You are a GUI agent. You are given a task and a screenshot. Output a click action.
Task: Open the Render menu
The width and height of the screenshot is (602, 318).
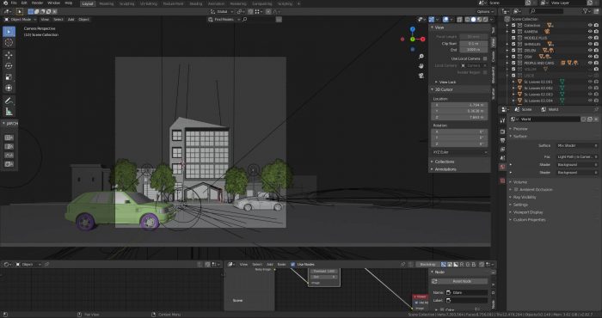(37, 3)
